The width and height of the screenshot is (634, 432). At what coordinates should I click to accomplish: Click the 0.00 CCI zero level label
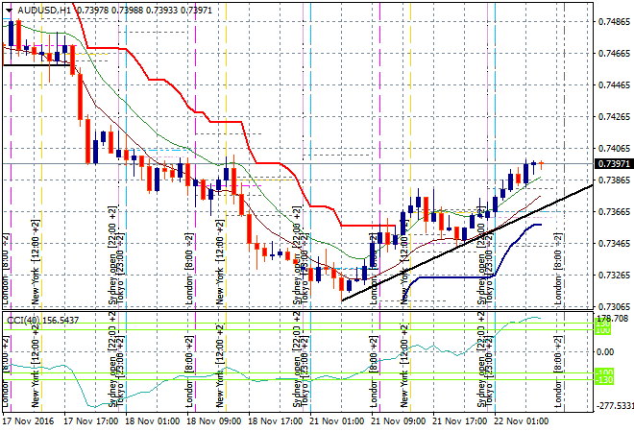point(604,351)
